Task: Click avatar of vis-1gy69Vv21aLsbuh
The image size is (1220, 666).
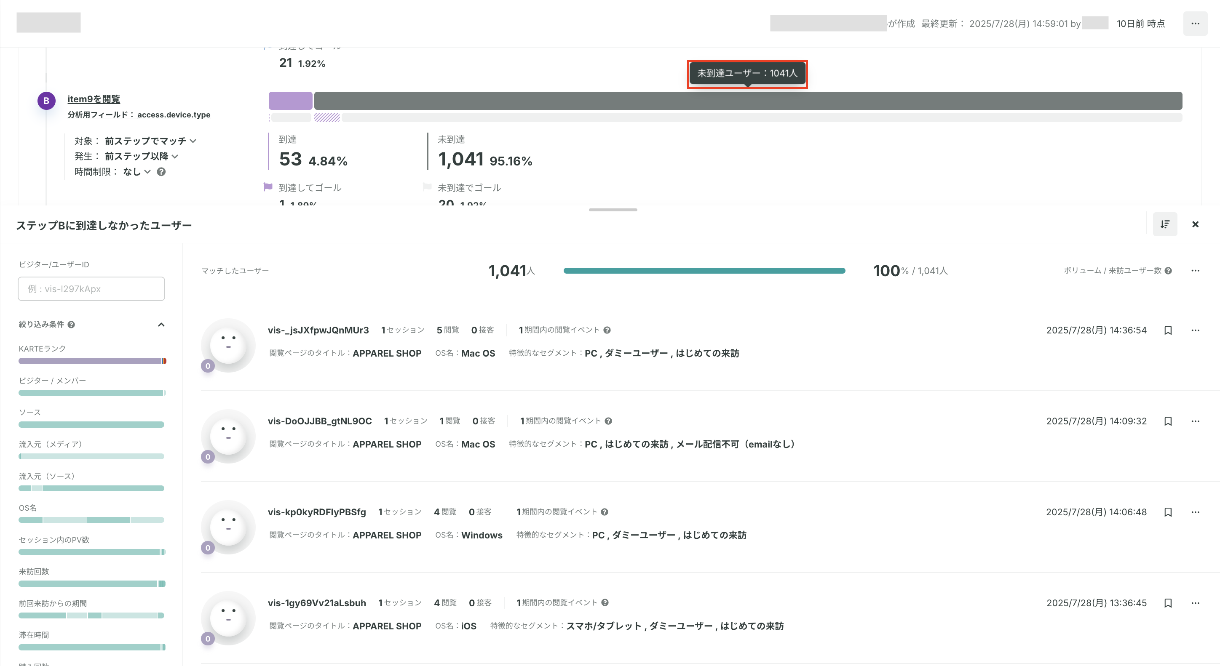Action: coord(228,618)
